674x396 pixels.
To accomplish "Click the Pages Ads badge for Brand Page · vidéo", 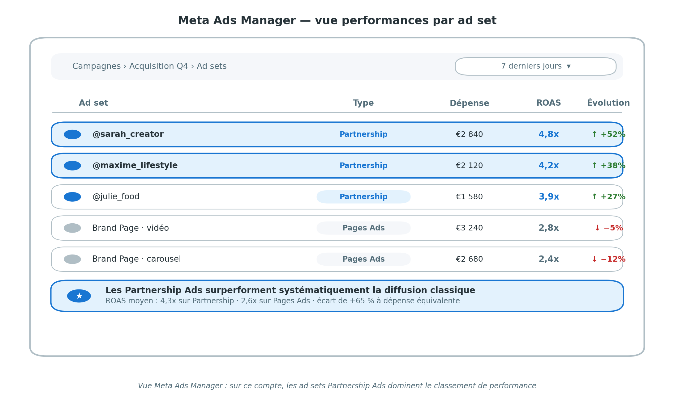I will 363,228.
